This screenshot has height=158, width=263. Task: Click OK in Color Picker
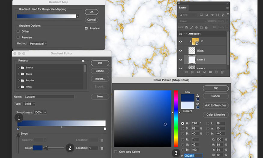point(216,88)
